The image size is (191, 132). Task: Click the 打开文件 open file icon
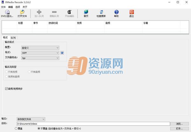(x=22, y=12)
